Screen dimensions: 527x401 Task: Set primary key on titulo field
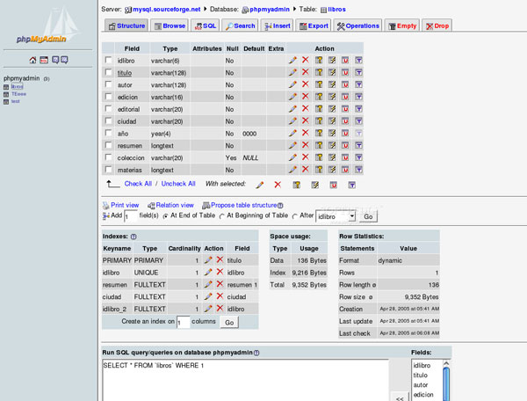[319, 72]
